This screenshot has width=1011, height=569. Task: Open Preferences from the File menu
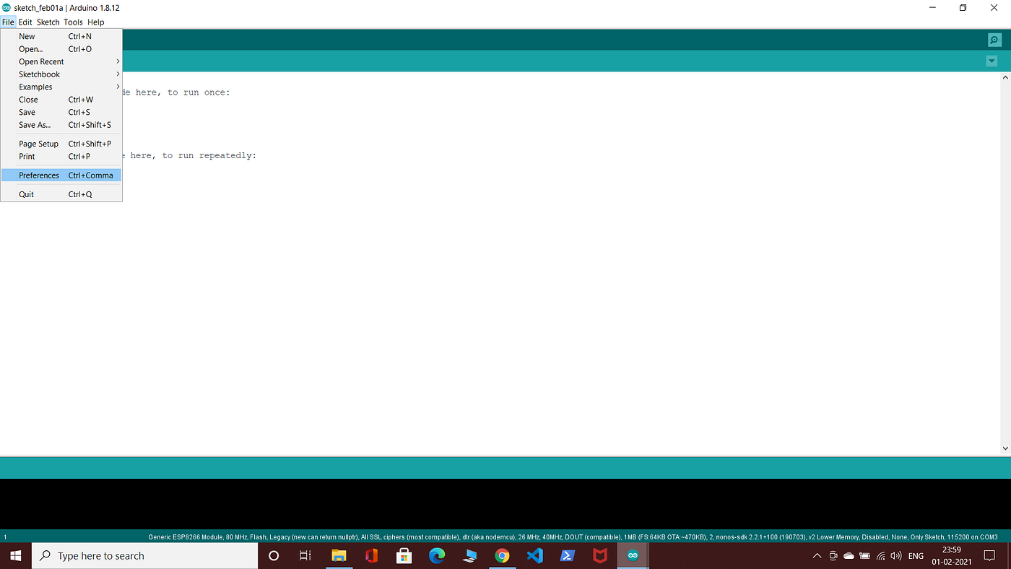[61, 175]
